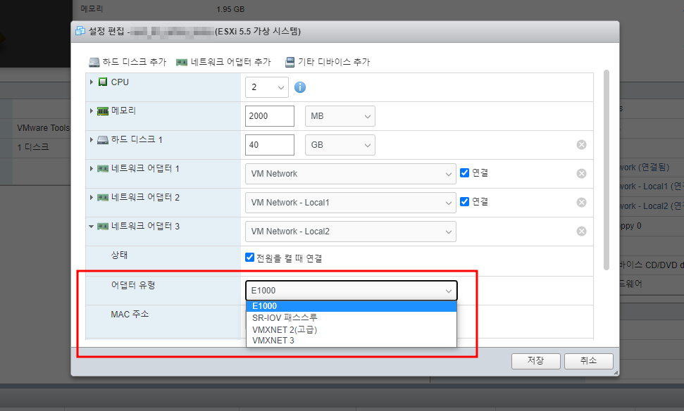
Task: Click the memory size field 2000
Action: (x=270, y=116)
